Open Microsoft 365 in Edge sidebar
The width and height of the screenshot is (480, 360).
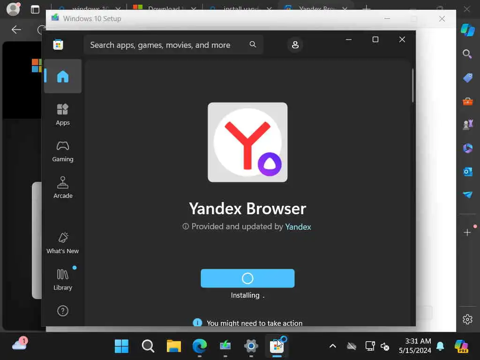click(467, 148)
